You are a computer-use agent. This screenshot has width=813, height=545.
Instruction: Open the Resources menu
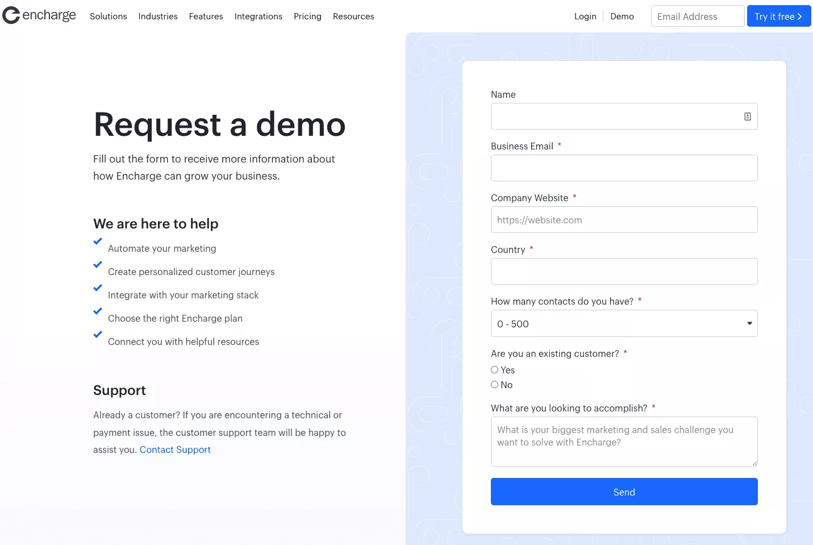click(x=353, y=16)
